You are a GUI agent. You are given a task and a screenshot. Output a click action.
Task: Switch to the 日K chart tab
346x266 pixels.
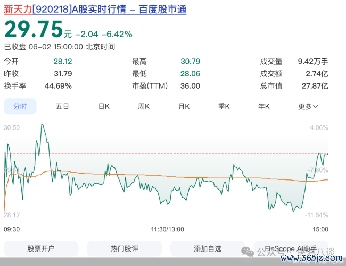pos(104,107)
